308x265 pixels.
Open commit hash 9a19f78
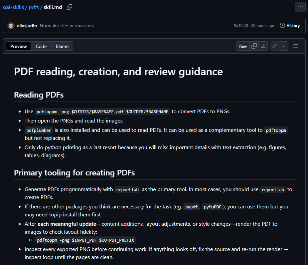point(241,26)
